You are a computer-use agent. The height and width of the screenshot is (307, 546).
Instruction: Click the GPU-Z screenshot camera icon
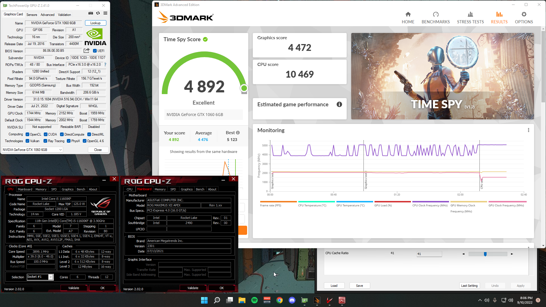tap(91, 13)
